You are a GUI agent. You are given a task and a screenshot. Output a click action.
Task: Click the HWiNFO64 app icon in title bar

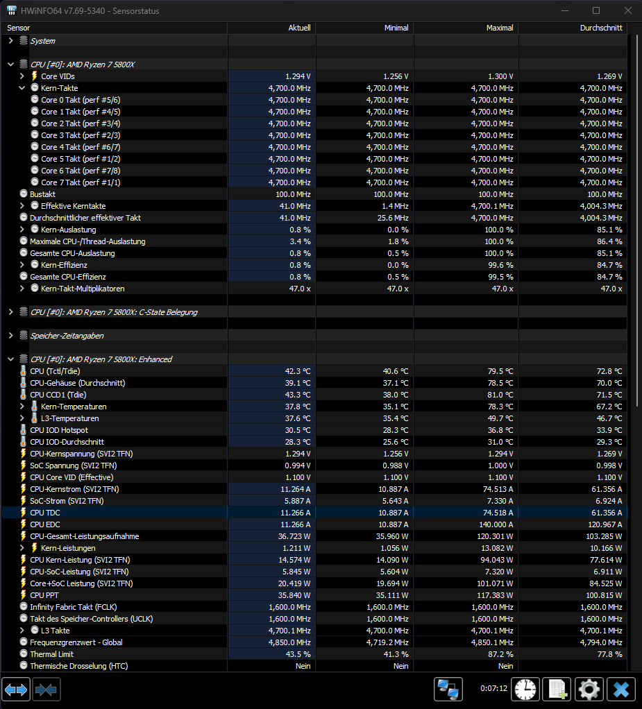coord(11,10)
